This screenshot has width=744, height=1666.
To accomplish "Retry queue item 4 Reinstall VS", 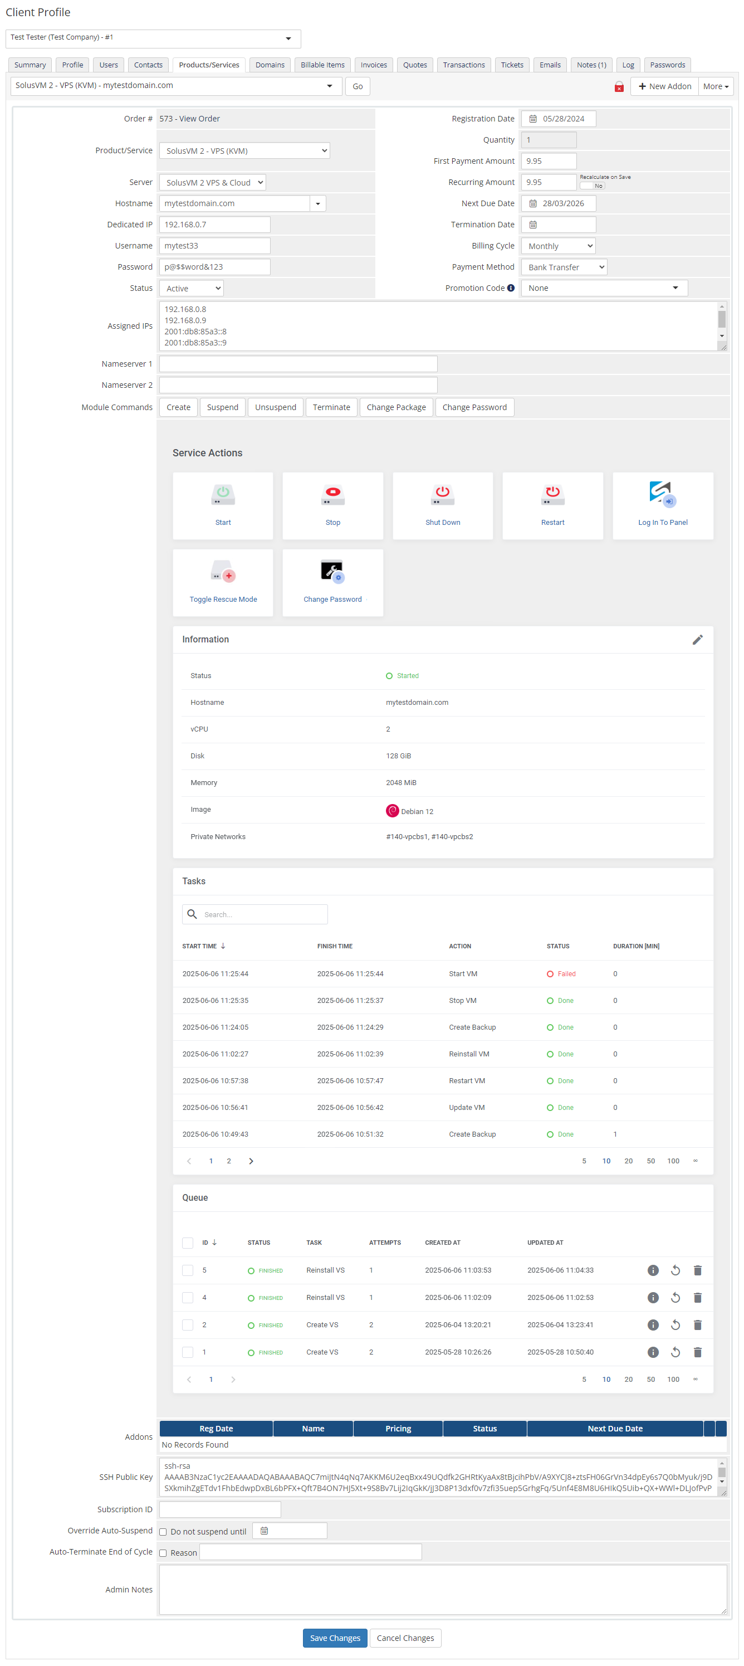I will 675,1297.
